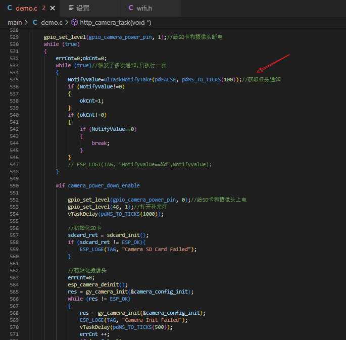Viewport: 346px width, 340px height.
Task: Open http_camera_task symbol breadcrumb
Action: [x=115, y=23]
